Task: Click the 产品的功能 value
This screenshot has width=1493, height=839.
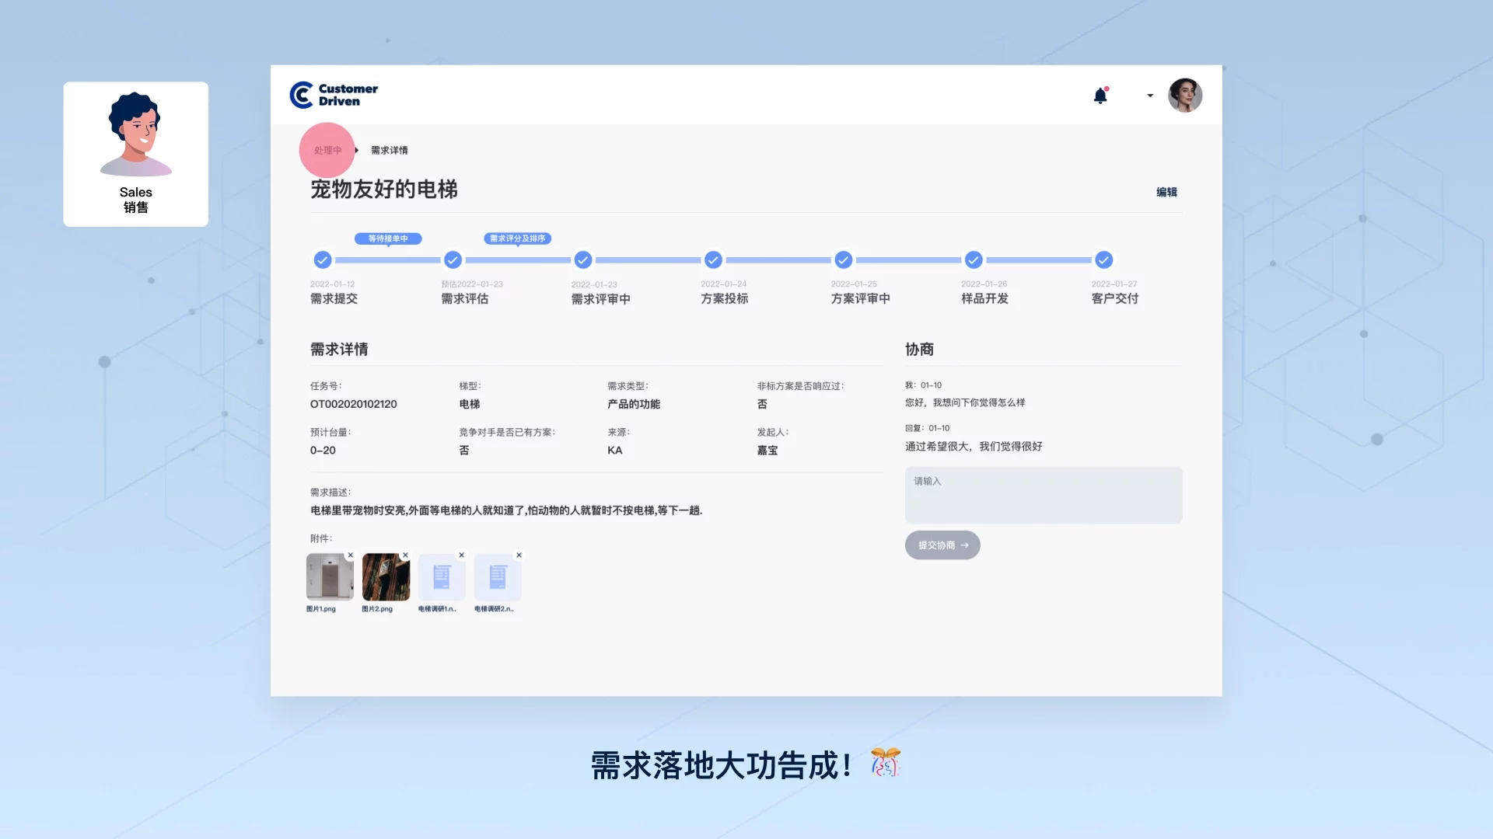Action: point(634,404)
